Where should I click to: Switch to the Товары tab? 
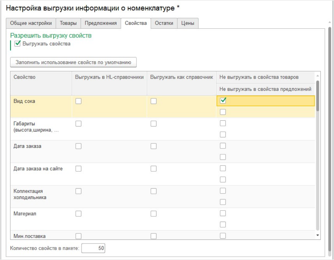[68, 23]
